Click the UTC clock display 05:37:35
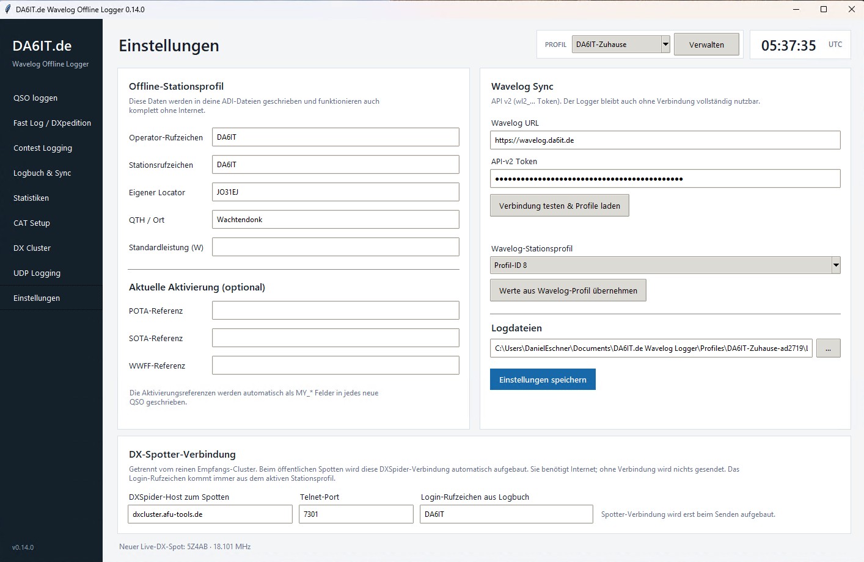This screenshot has height=562, width=864. pos(788,45)
